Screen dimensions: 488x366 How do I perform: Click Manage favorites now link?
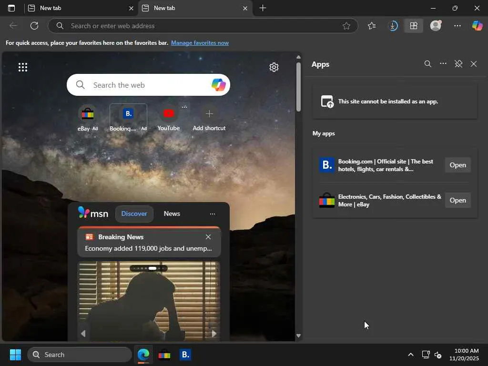[200, 43]
